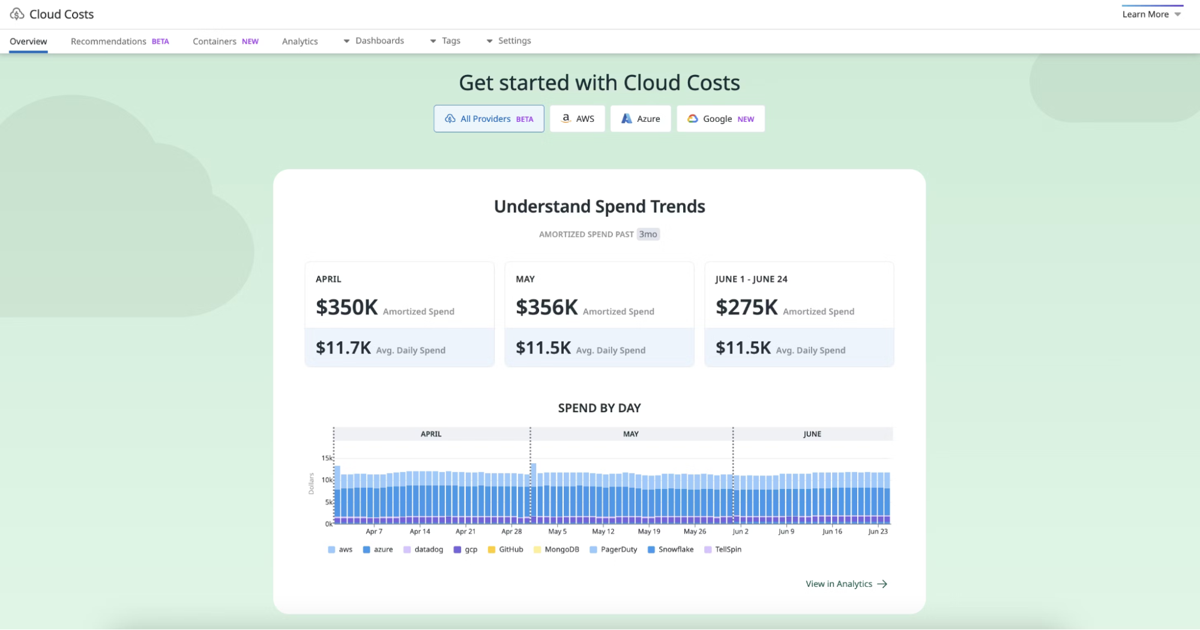Viewport: 1200px width, 630px height.
Task: Click the Google Cloud logo icon
Action: (x=693, y=119)
